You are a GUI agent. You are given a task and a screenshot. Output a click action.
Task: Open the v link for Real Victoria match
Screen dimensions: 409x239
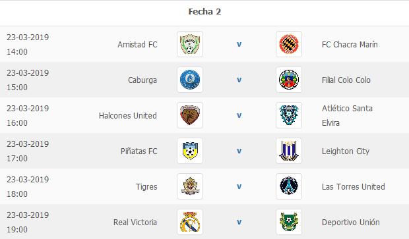(x=239, y=223)
